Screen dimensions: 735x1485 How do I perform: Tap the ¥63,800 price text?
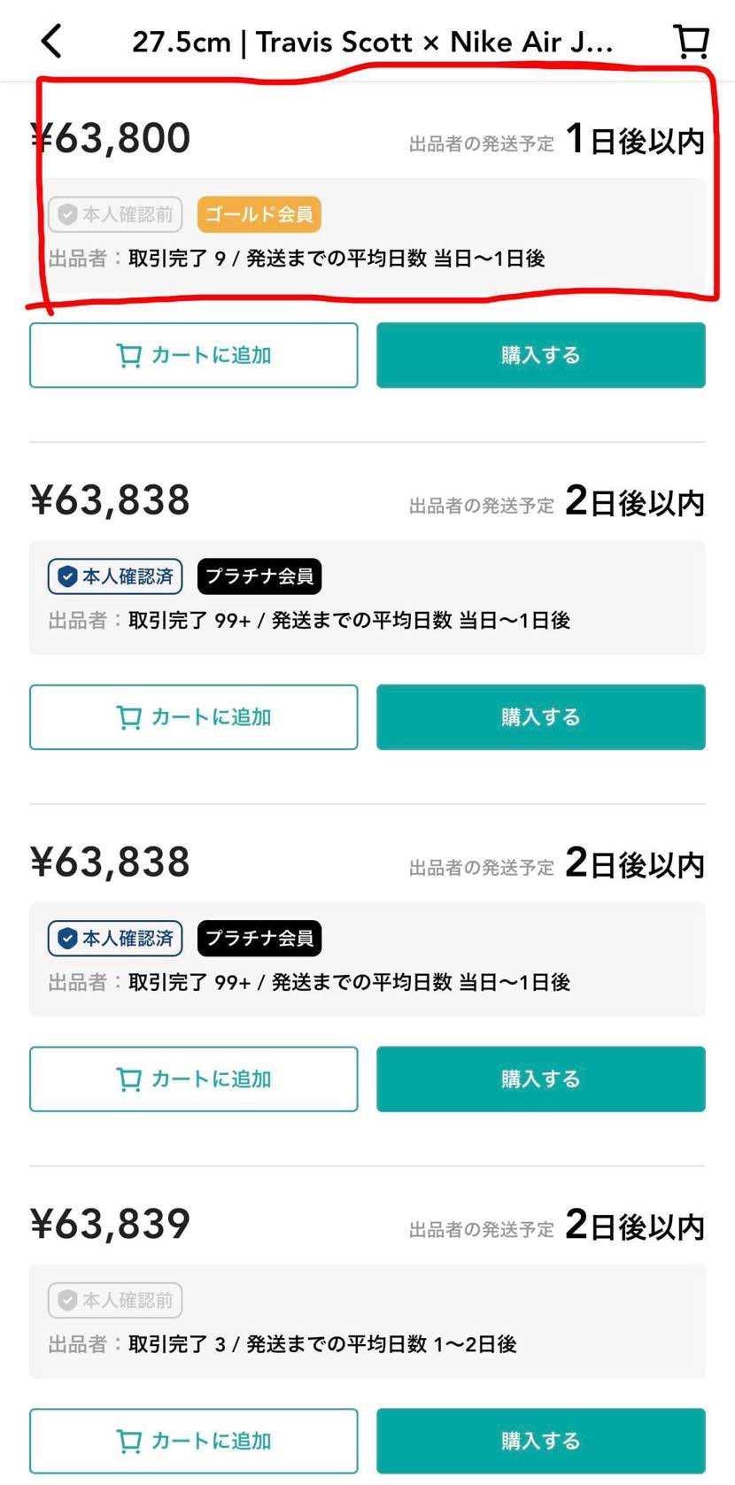coord(111,138)
